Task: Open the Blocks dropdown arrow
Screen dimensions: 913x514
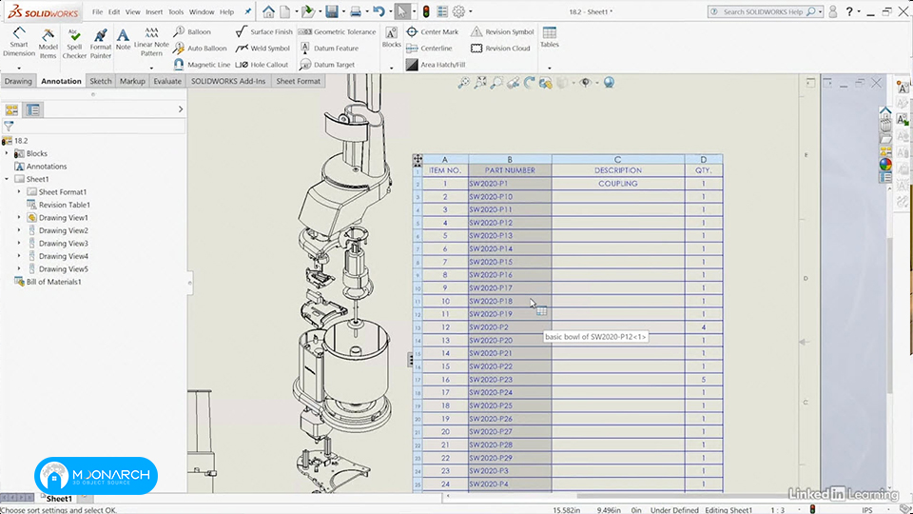Action: click(391, 69)
